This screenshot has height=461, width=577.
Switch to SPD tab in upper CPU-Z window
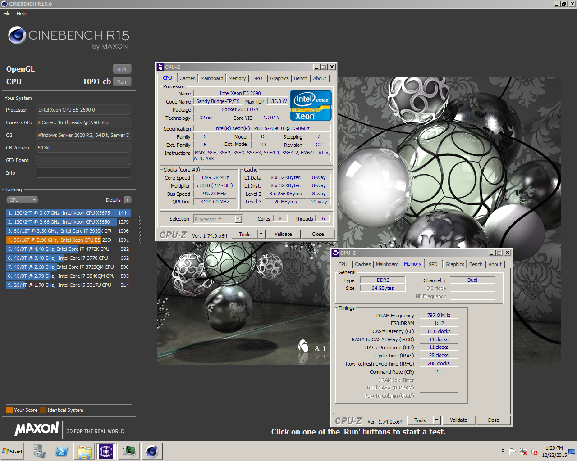pyautogui.click(x=258, y=78)
